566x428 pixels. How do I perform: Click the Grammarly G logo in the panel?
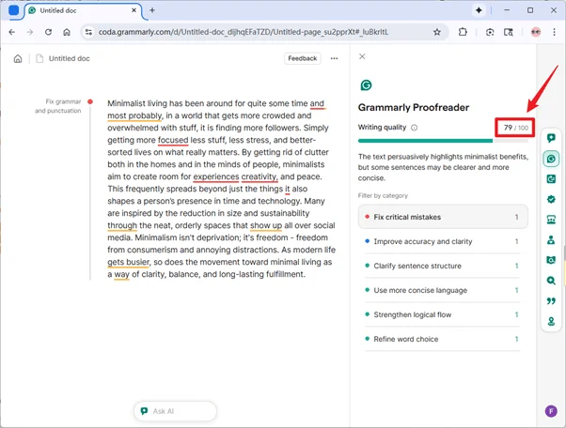[366, 85]
